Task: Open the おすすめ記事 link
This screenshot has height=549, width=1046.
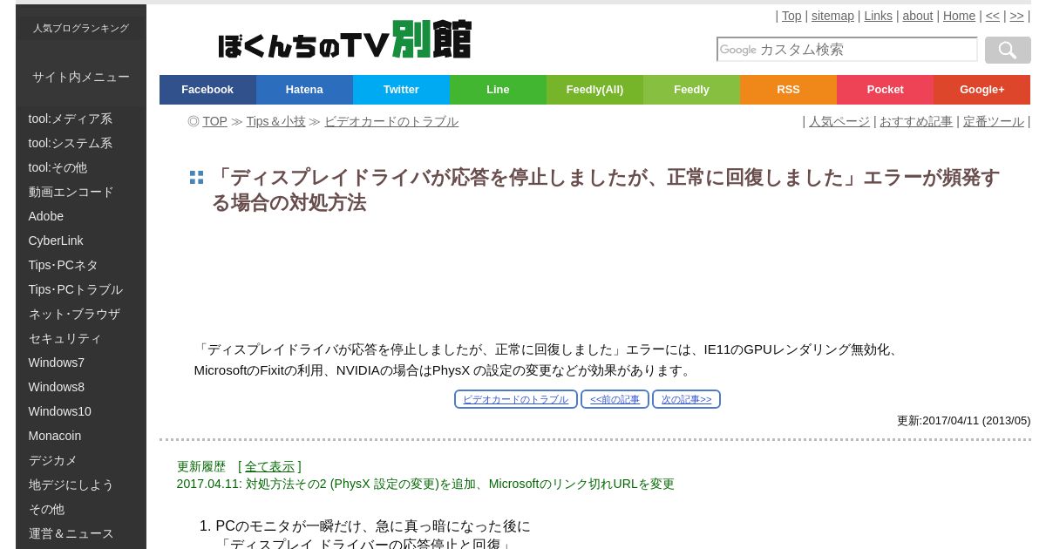Action: (916, 121)
